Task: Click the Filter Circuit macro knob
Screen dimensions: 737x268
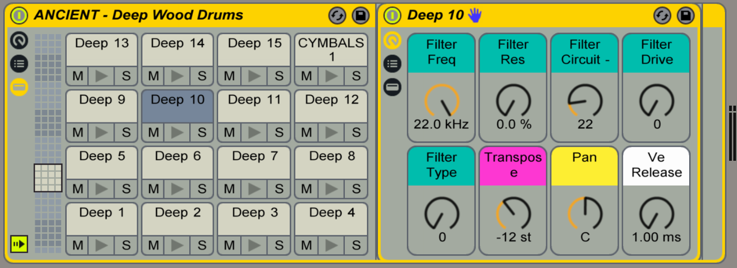Action: (x=585, y=101)
